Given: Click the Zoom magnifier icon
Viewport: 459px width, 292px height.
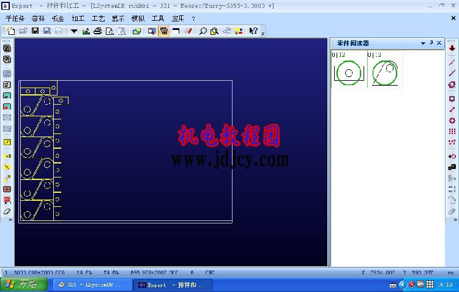Looking at the screenshot, I should [x=203, y=31].
